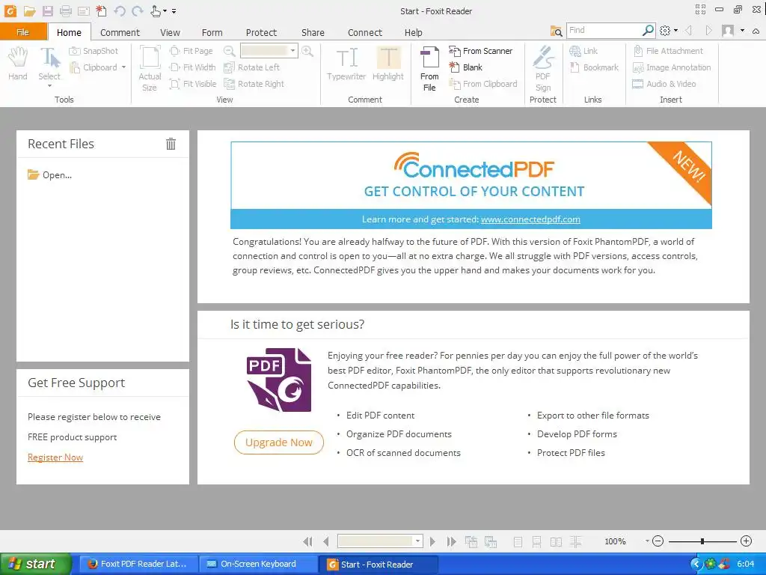Click Open... in Recent Files
The width and height of the screenshot is (766, 575).
[50, 175]
